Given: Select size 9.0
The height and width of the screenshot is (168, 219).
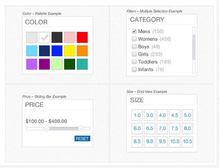Looking at the screenshot, I should pyautogui.click(x=150, y=142).
